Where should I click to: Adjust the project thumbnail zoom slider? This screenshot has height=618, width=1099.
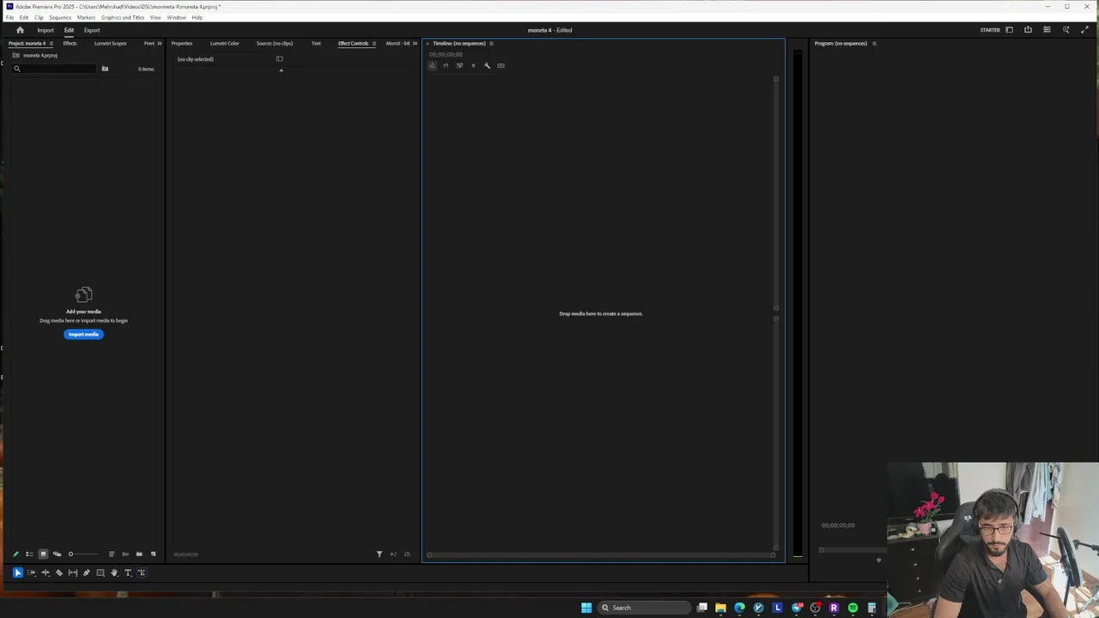[x=83, y=554]
